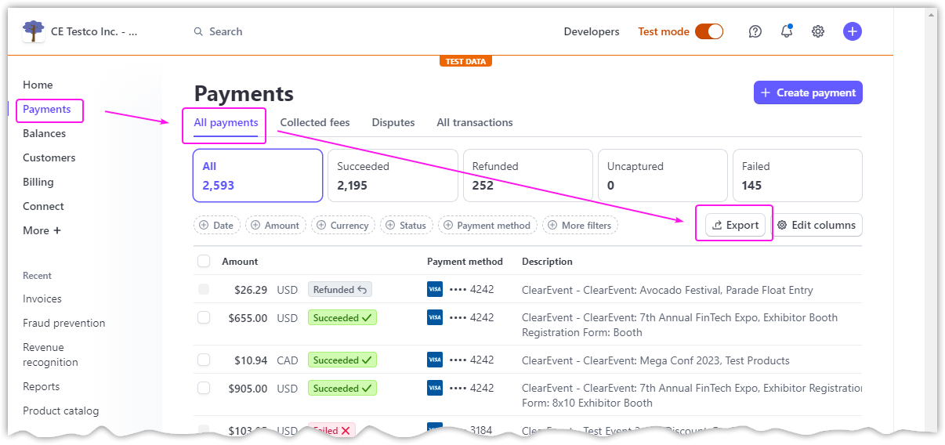Screen dimensions: 945x445
Task: Open the Developers link
Action: [x=592, y=31]
